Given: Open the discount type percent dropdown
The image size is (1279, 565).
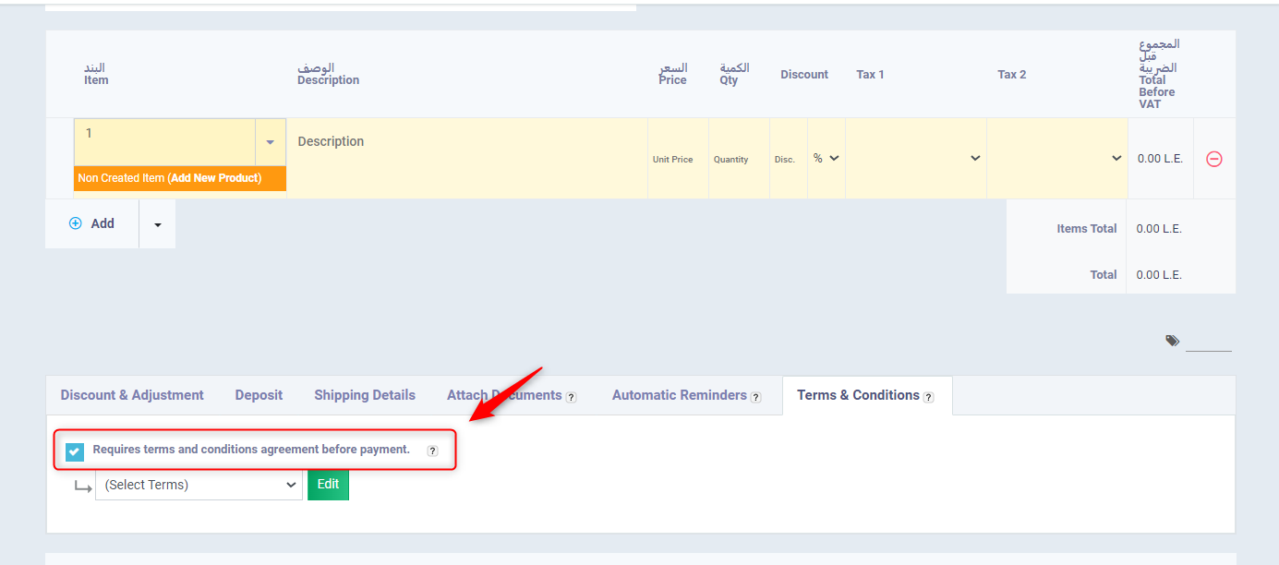Looking at the screenshot, I should pos(826,159).
